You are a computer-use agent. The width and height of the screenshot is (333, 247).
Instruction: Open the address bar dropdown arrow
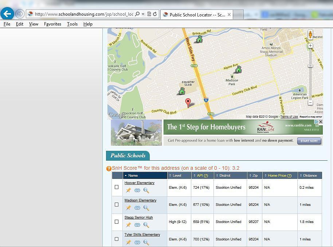[x=143, y=14]
